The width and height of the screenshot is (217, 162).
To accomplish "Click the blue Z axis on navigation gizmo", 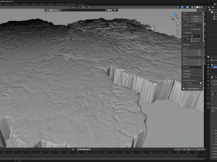I will click(175, 14).
